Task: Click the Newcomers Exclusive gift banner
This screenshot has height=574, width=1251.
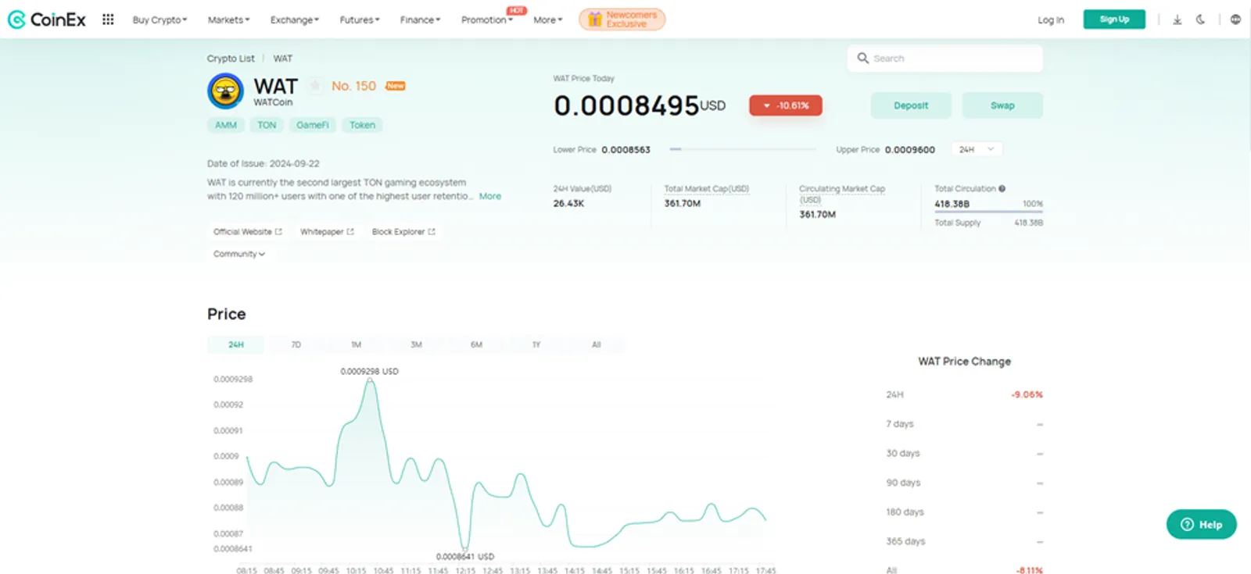Action: (622, 20)
